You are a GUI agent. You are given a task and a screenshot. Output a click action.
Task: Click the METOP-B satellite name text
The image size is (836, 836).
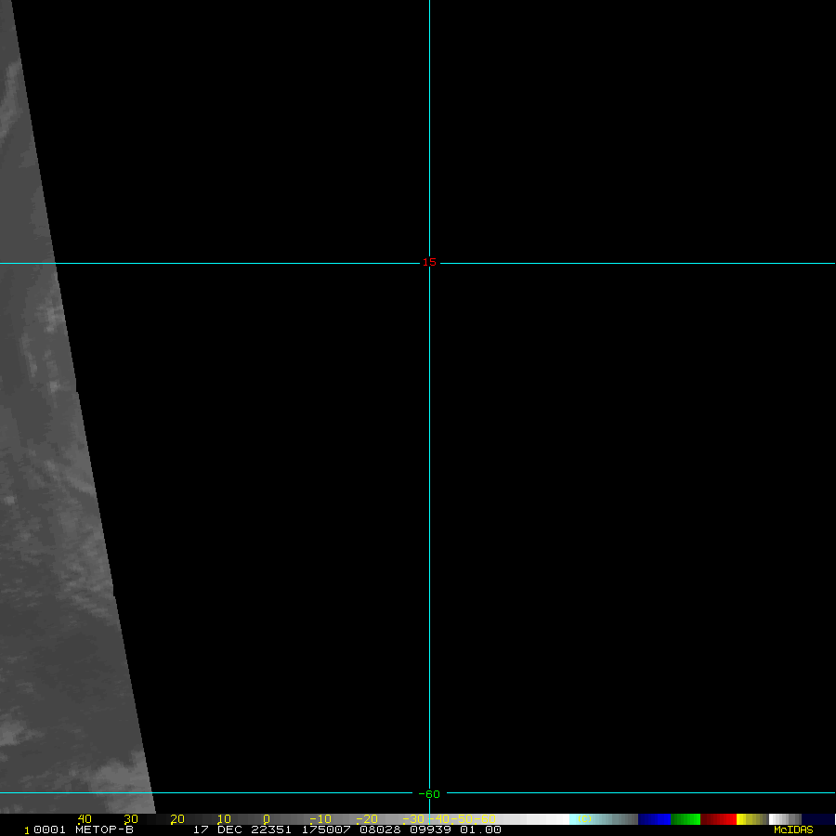104,829
